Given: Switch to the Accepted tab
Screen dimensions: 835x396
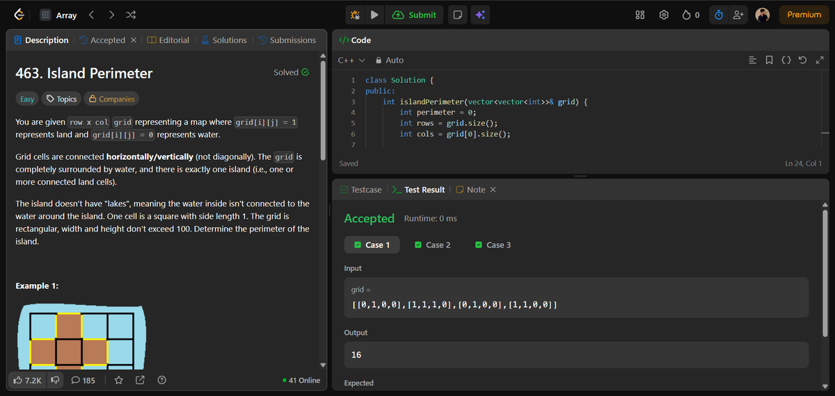Looking at the screenshot, I should coord(102,40).
